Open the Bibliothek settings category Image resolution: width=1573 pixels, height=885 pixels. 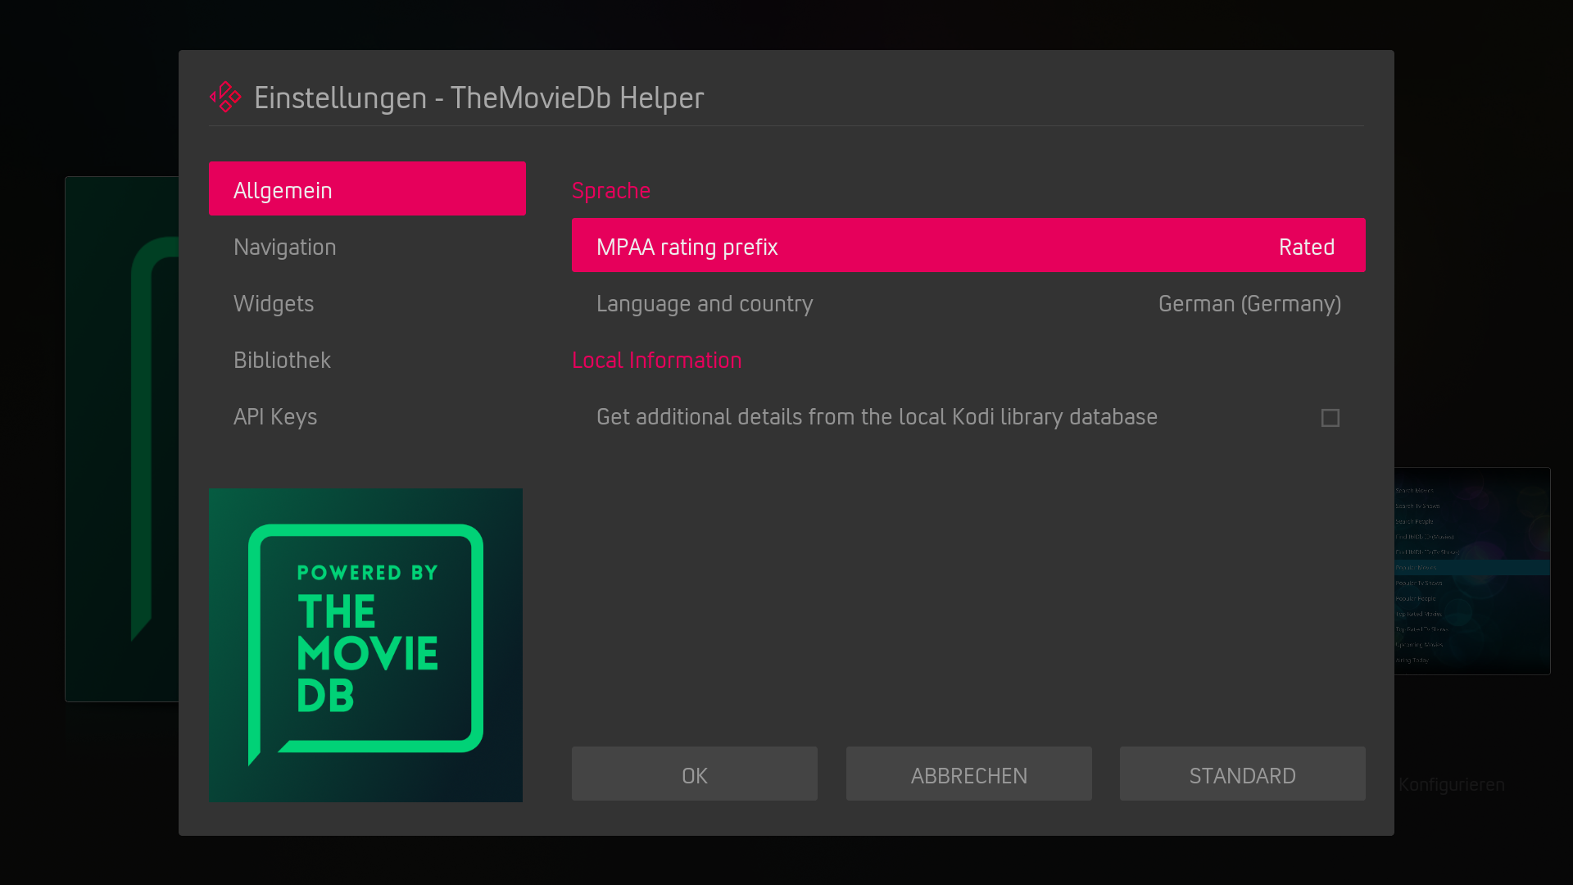pyautogui.click(x=367, y=360)
